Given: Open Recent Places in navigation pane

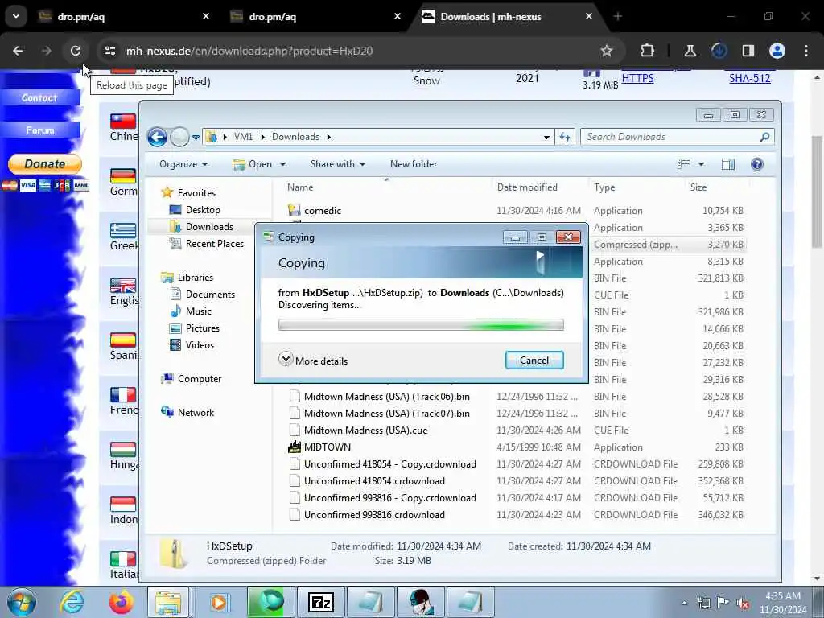Looking at the screenshot, I should [x=214, y=243].
